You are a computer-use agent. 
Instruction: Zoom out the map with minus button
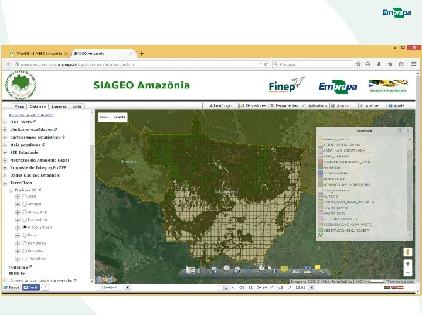[408, 272]
